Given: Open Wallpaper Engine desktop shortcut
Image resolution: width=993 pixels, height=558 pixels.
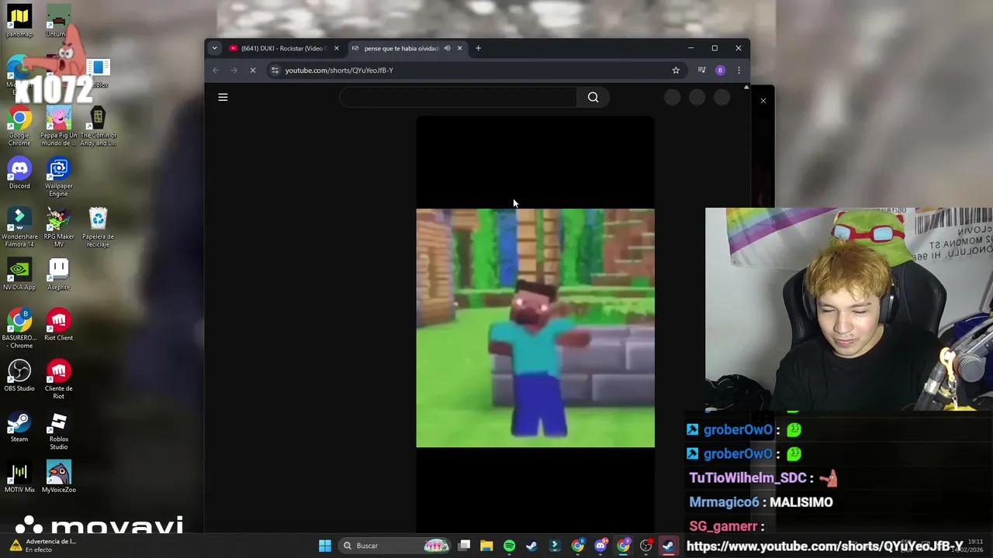Looking at the screenshot, I should coord(58,177).
